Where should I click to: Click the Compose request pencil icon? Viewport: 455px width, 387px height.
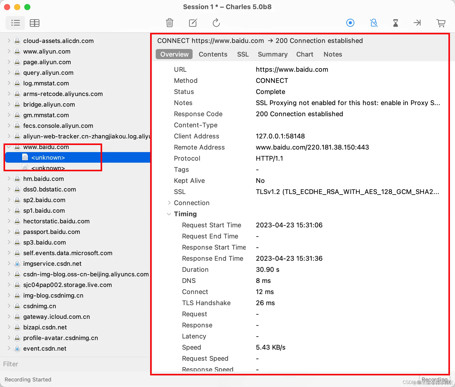tap(193, 23)
